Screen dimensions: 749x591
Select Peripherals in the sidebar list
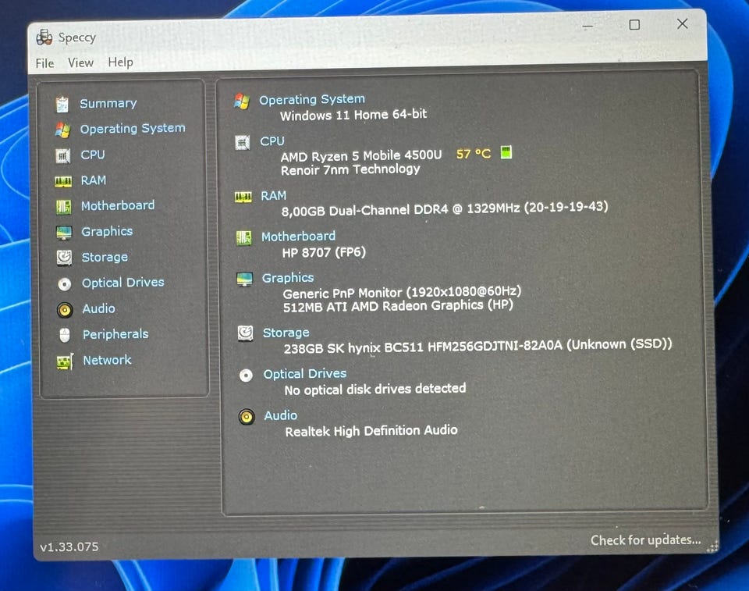point(115,334)
